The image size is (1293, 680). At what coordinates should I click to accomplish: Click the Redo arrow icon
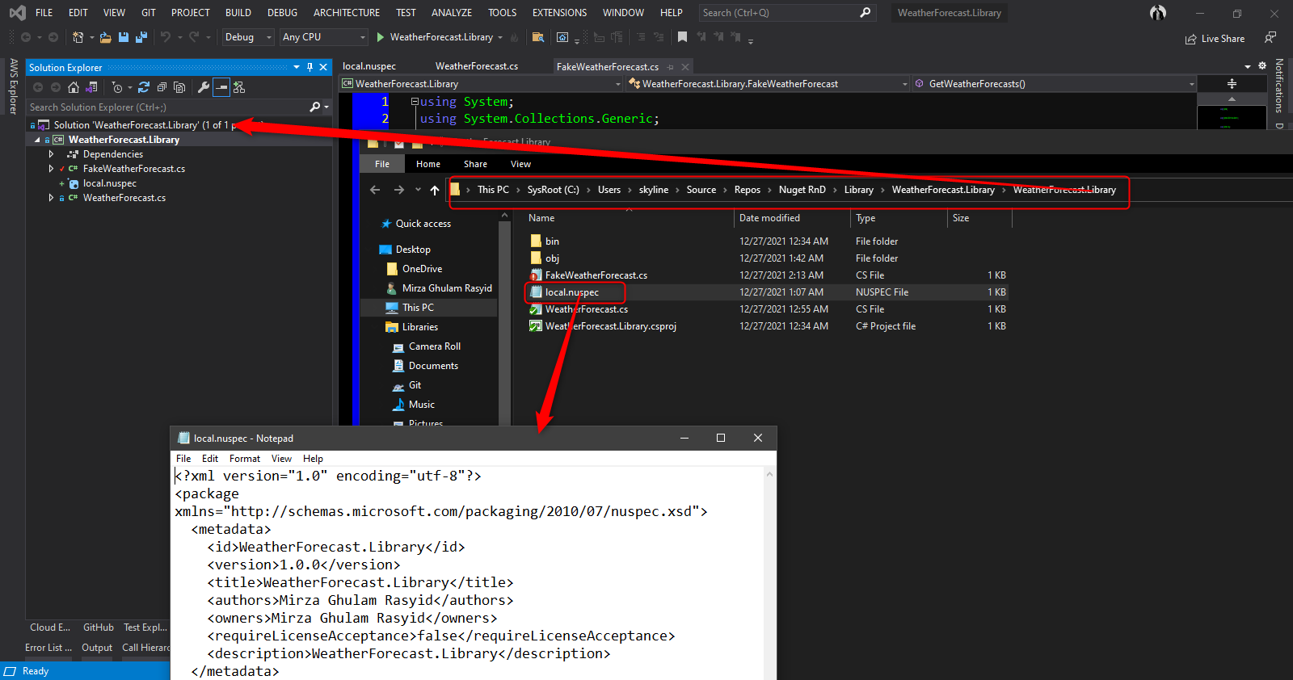point(194,37)
